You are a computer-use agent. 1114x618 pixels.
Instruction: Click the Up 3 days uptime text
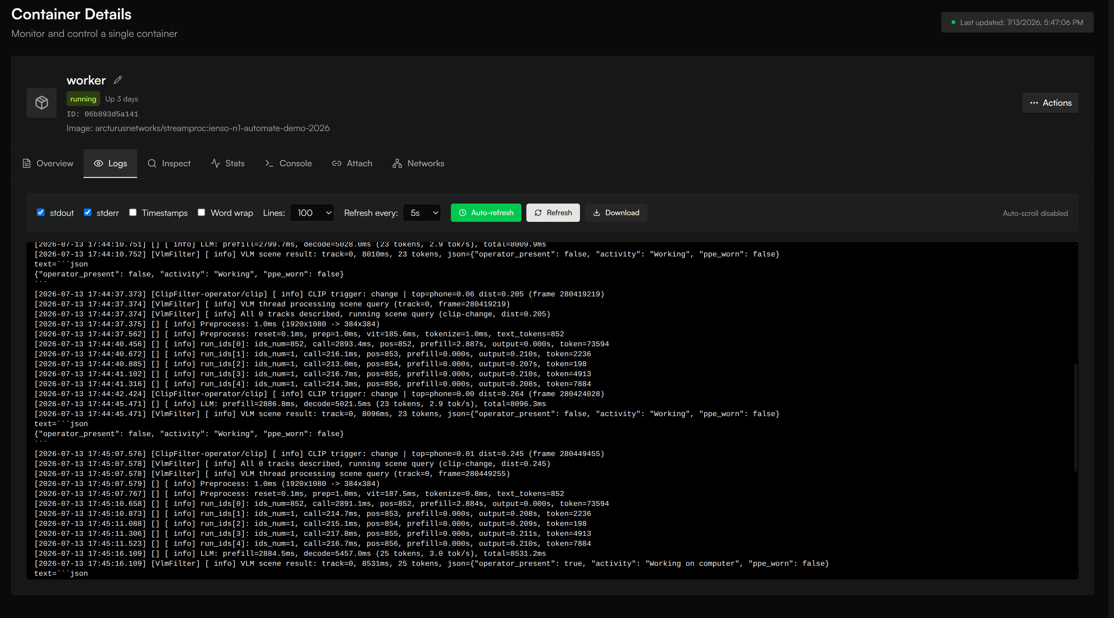(121, 99)
